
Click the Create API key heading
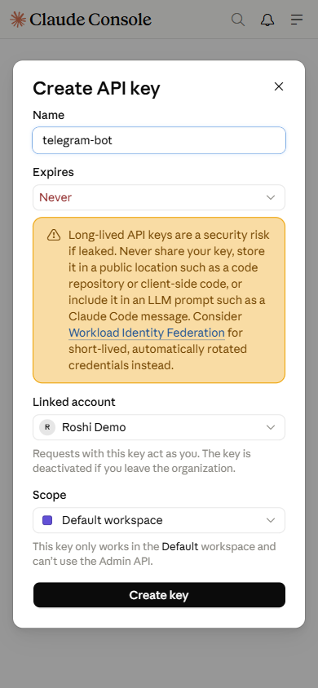[96, 88]
